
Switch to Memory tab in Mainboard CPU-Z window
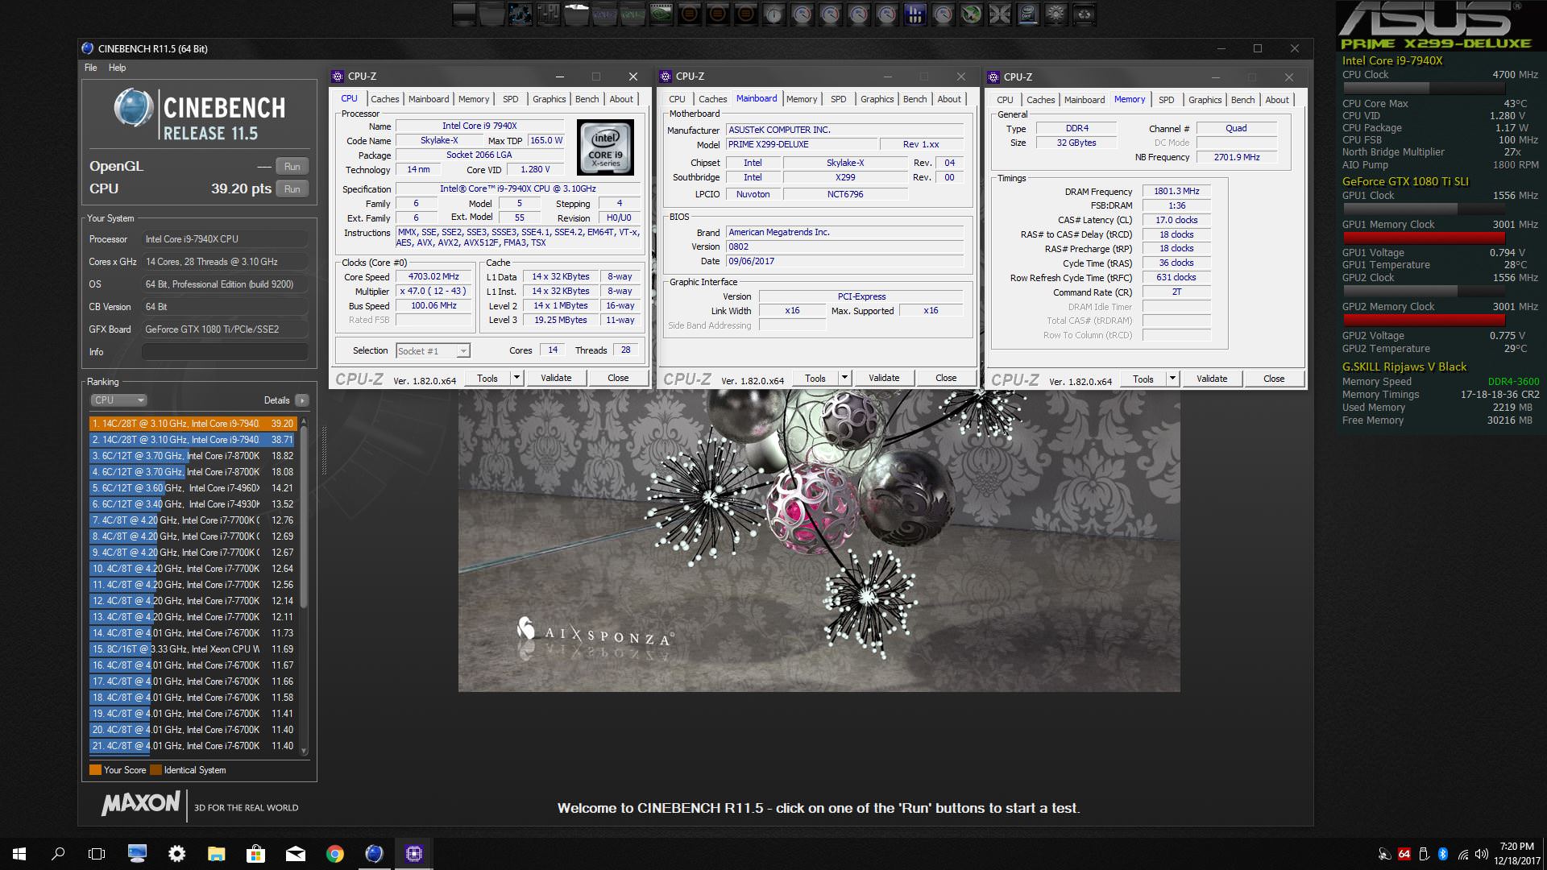click(802, 99)
